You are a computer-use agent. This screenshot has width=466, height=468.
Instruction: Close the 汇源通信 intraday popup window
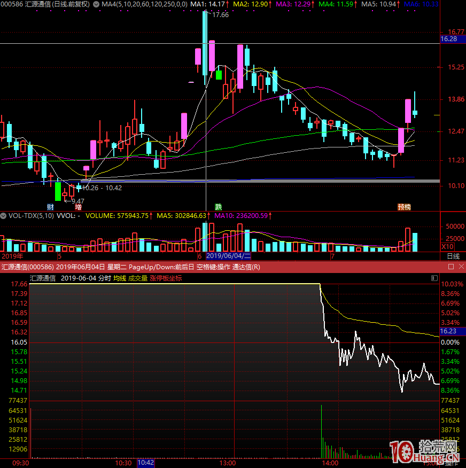click(461, 267)
